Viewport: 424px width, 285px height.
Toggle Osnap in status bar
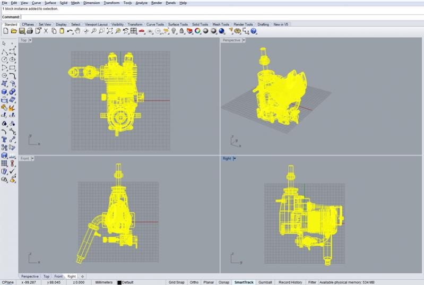223,282
